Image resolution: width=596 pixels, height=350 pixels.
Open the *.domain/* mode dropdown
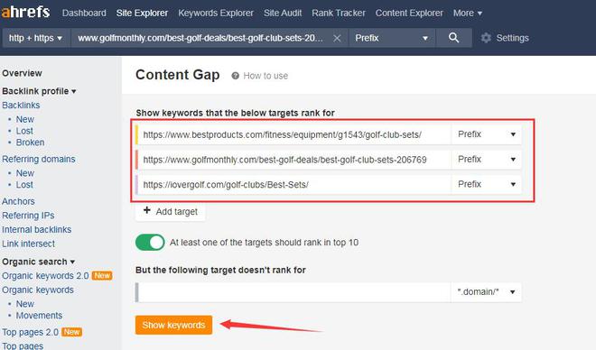tap(486, 292)
